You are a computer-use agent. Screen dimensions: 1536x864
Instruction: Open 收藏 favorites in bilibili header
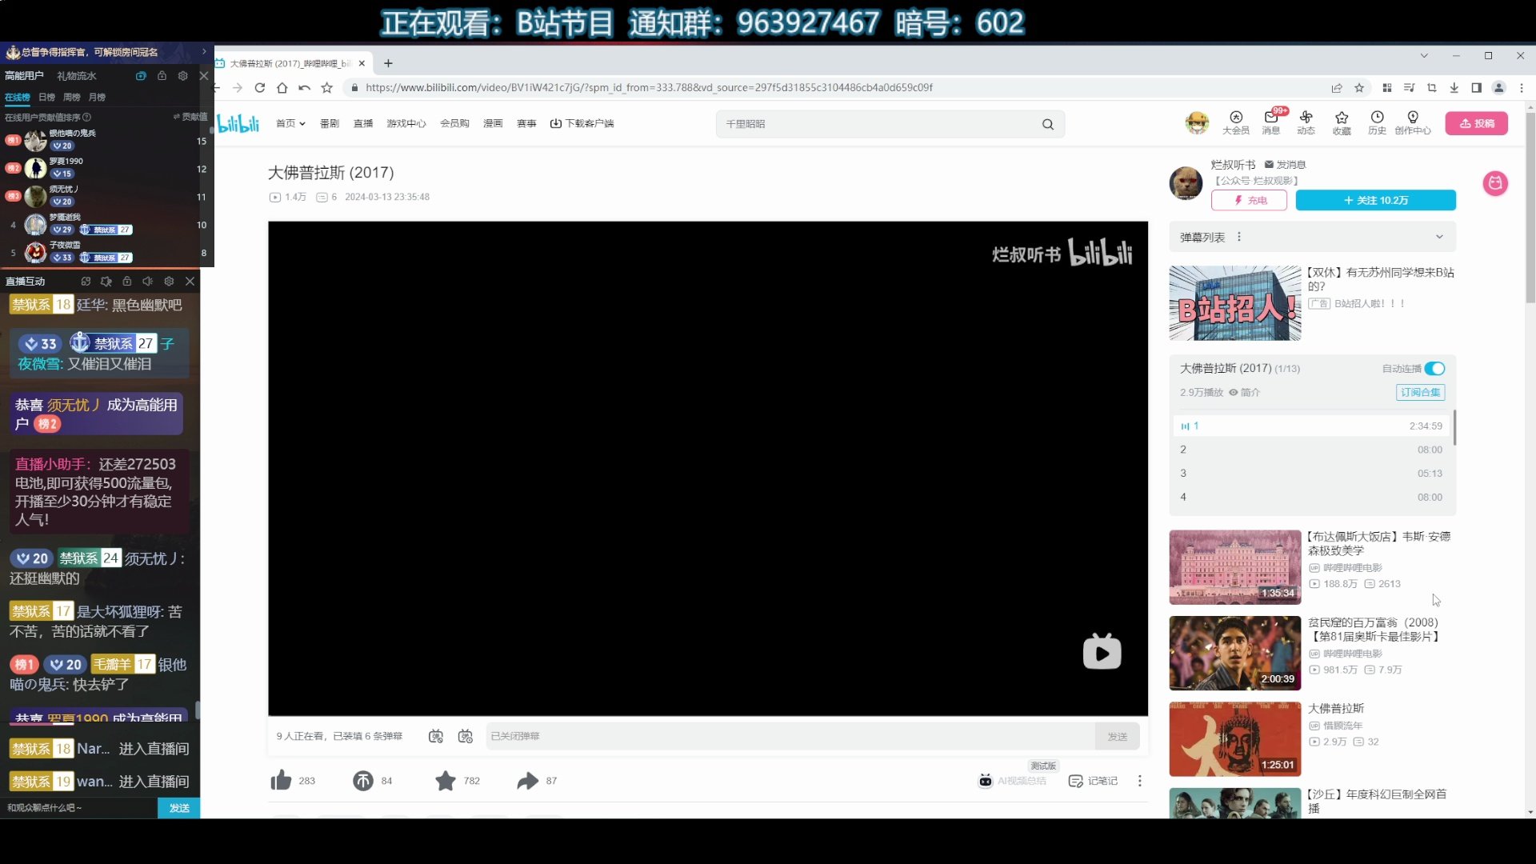pos(1342,122)
